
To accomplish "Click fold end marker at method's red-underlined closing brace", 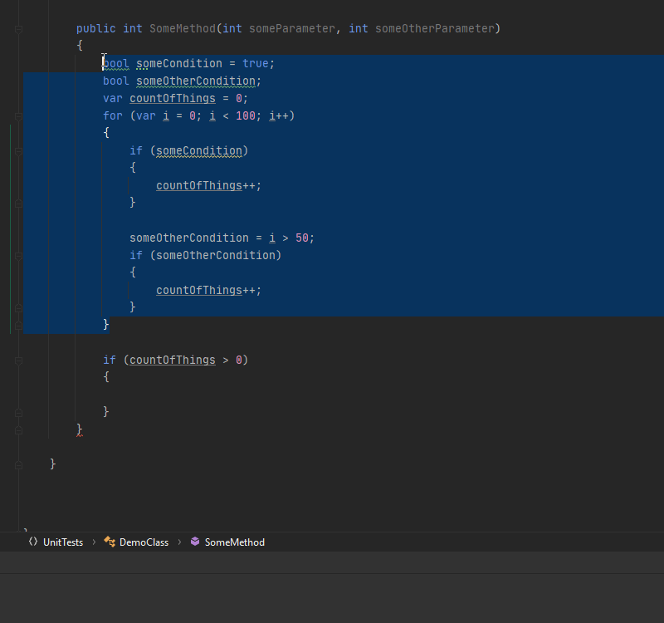I will point(18,429).
